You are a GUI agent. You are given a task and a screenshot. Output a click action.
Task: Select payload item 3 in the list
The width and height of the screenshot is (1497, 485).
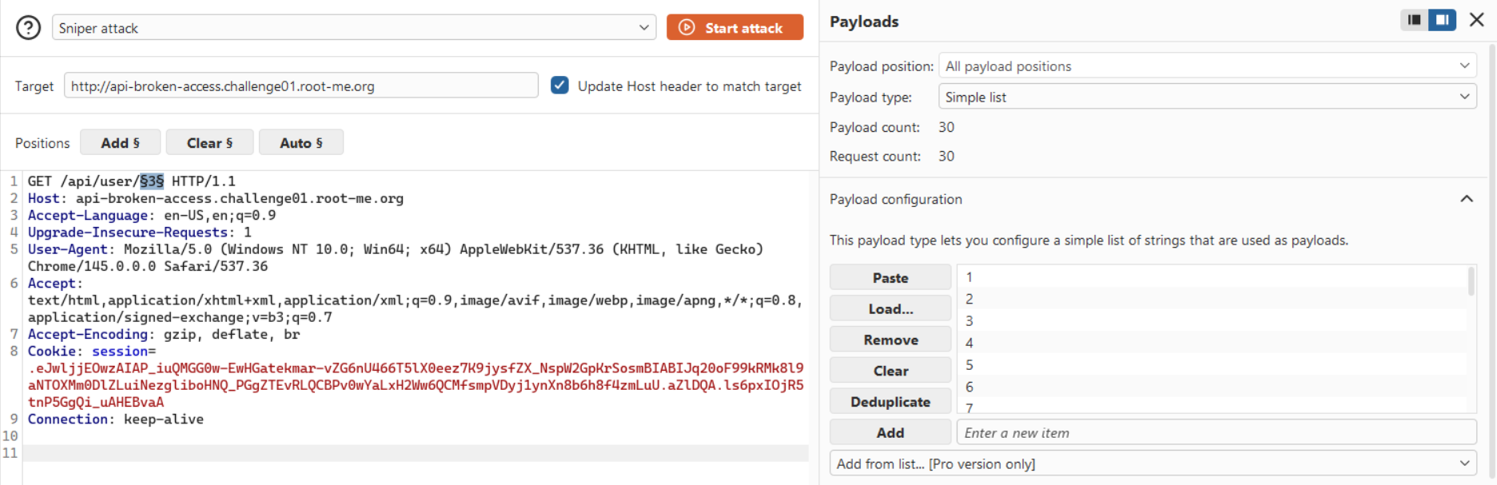click(x=969, y=321)
